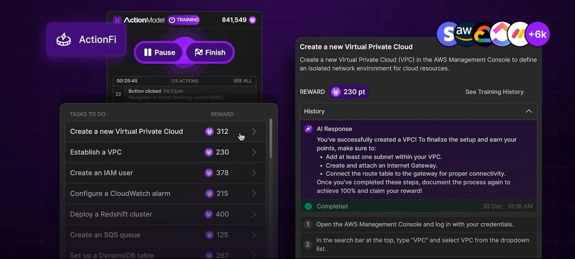Click the TASKS TO DO header

(x=87, y=114)
